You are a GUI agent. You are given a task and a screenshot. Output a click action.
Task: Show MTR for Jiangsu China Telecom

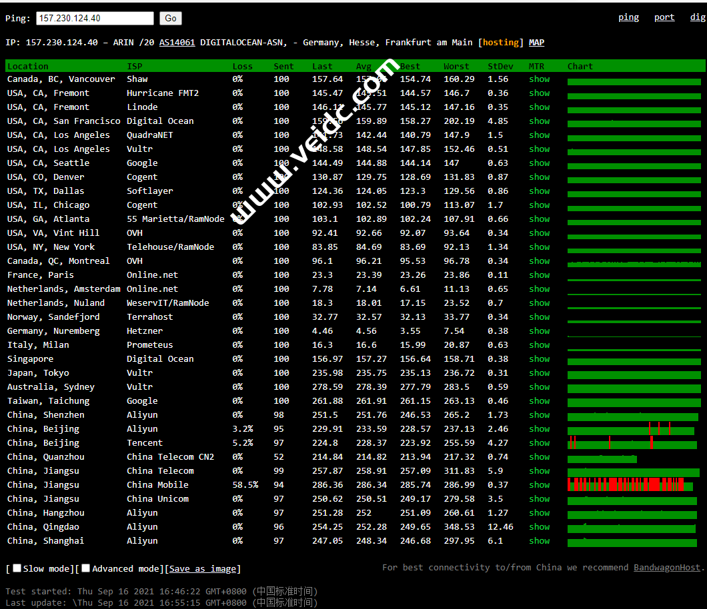point(540,470)
